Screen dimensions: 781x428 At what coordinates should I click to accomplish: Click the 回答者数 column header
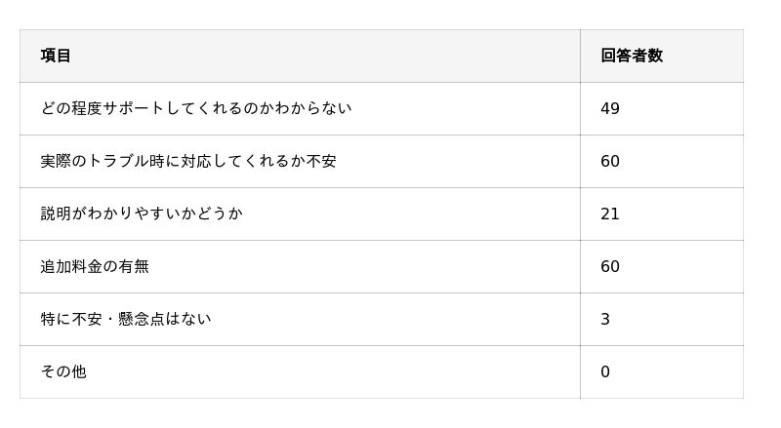[632, 56]
